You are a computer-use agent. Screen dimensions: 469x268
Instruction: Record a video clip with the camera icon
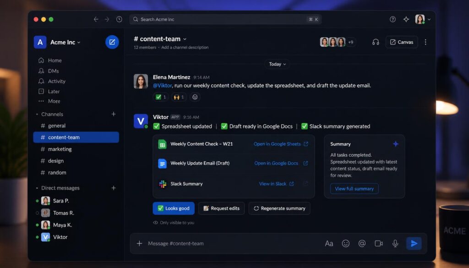point(379,243)
